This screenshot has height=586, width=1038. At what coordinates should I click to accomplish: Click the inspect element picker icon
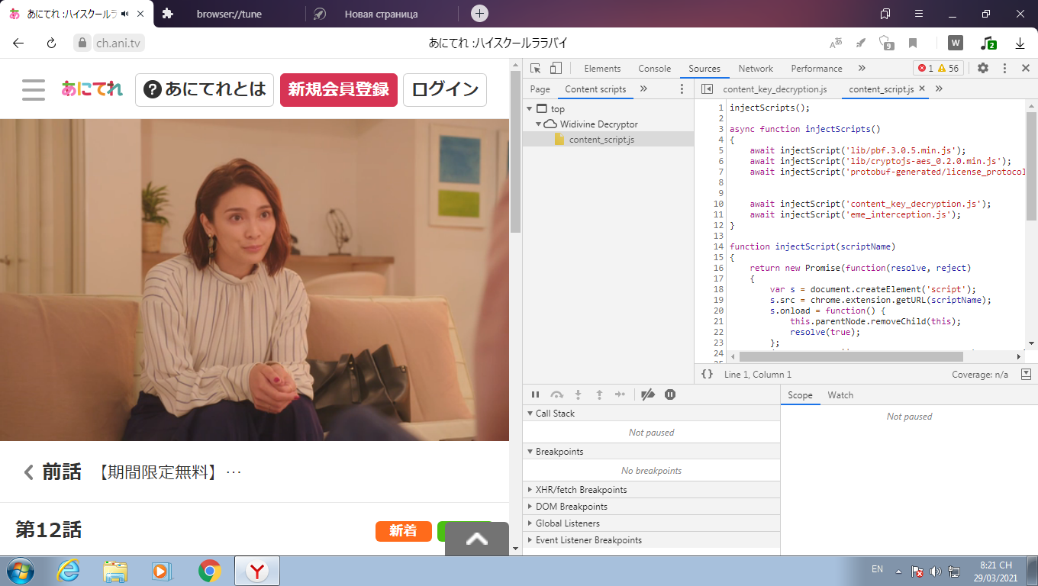pos(536,68)
